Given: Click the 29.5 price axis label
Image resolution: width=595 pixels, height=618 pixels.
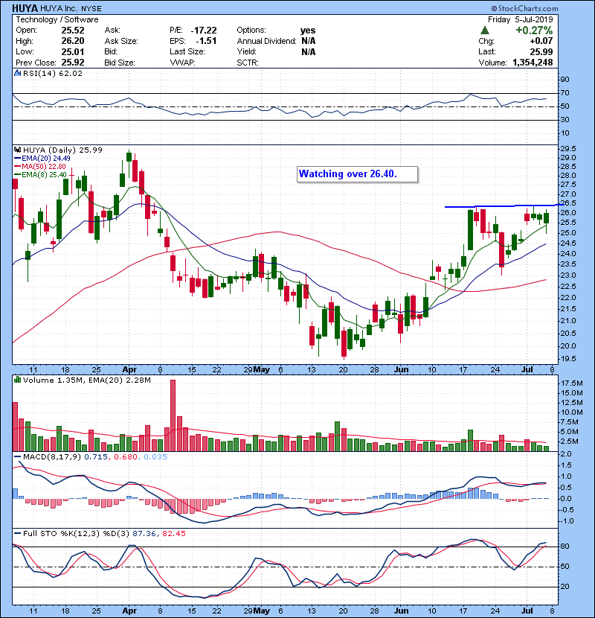Looking at the screenshot, I should (567, 149).
